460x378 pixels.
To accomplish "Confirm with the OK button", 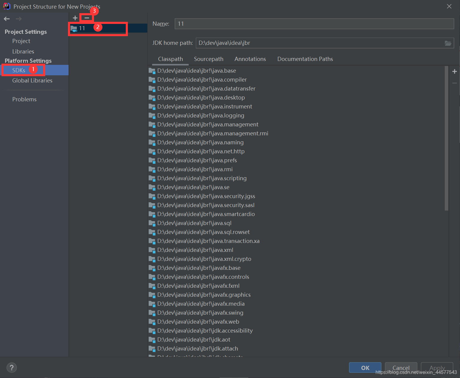I will point(365,368).
